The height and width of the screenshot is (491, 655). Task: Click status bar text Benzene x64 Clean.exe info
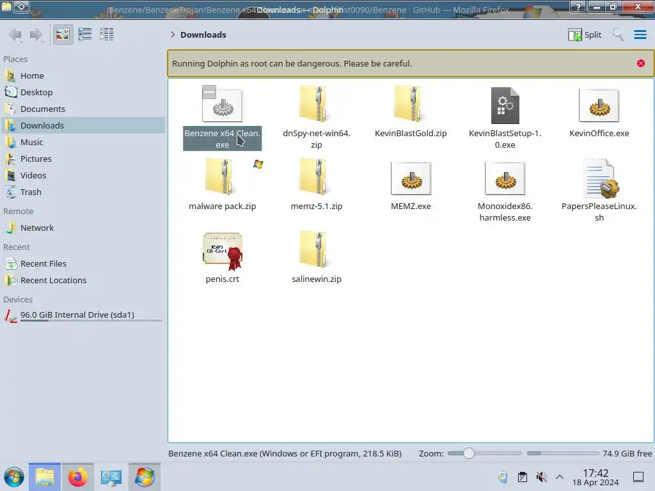(x=285, y=454)
